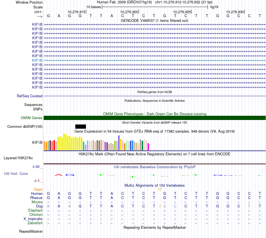The height and width of the screenshot is (238, 266).
Task: Click the OMIM Genes label
Action: (x=32, y=118)
